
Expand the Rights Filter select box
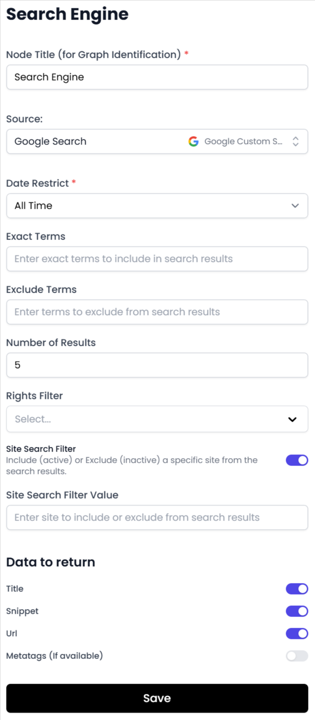click(x=149, y=419)
